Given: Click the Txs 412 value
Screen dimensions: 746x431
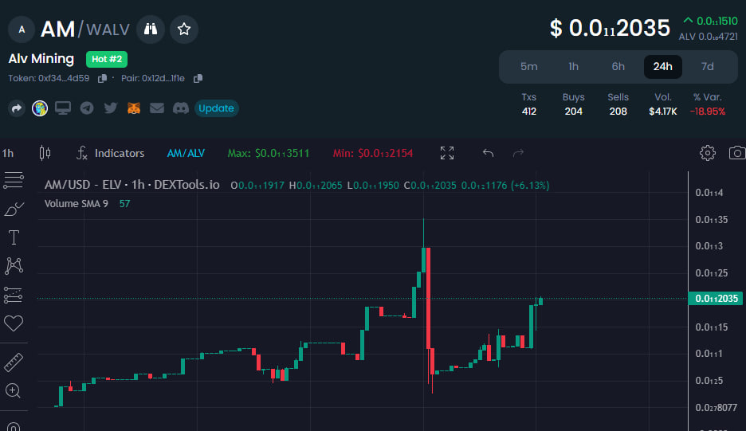Looking at the screenshot, I should (528, 112).
